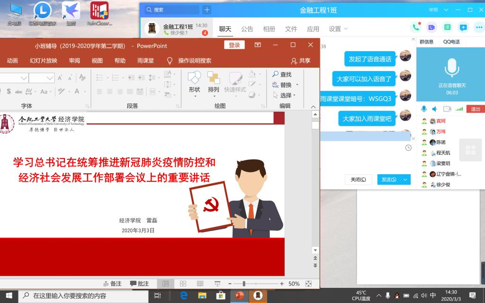Switch to the QQ电话 panel tab
Viewport: 485px width, 303px height.
[451, 42]
